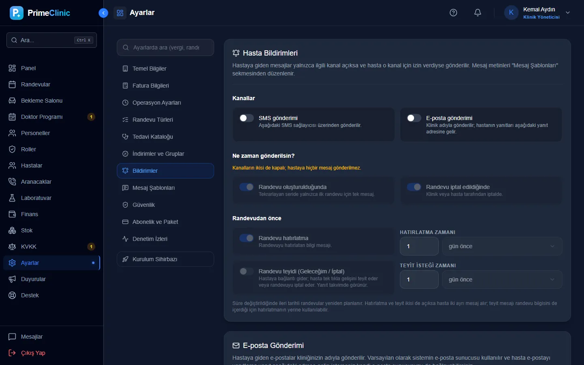Click the Ayarlar grid icon in header
This screenshot has width=584, height=365.
[120, 13]
